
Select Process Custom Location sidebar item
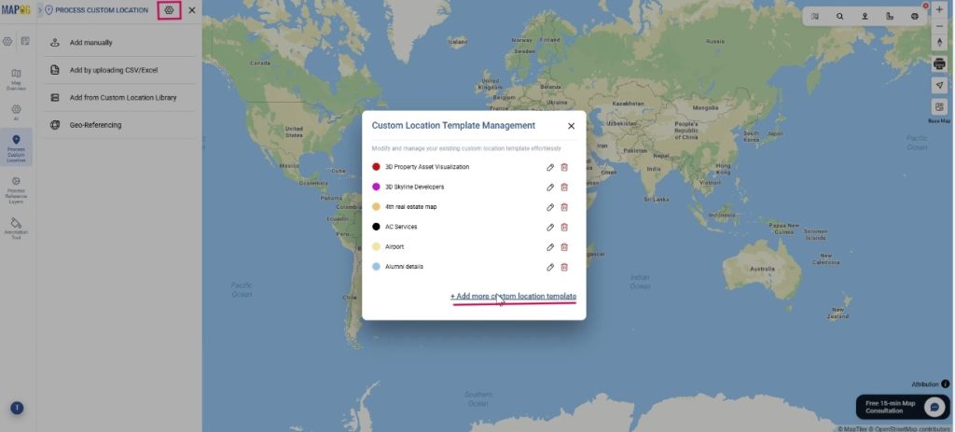pos(17,147)
